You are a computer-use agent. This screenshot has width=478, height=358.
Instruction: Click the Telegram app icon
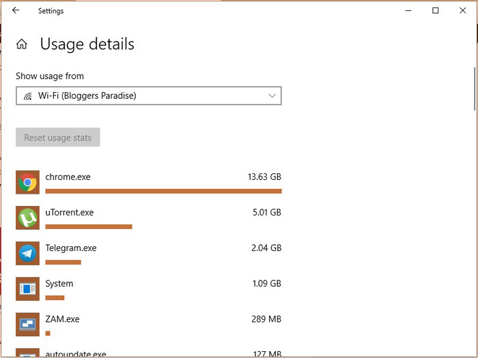click(x=28, y=253)
